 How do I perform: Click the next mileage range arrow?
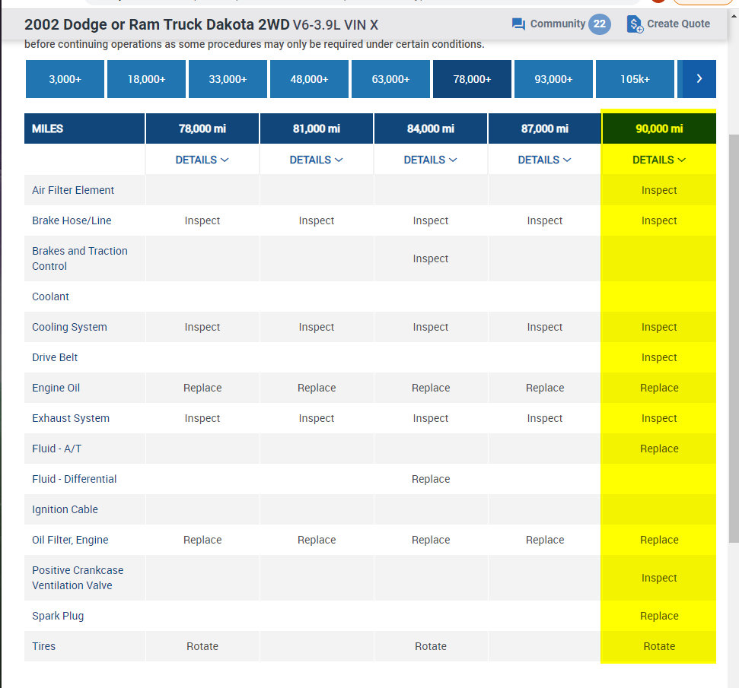tap(699, 79)
